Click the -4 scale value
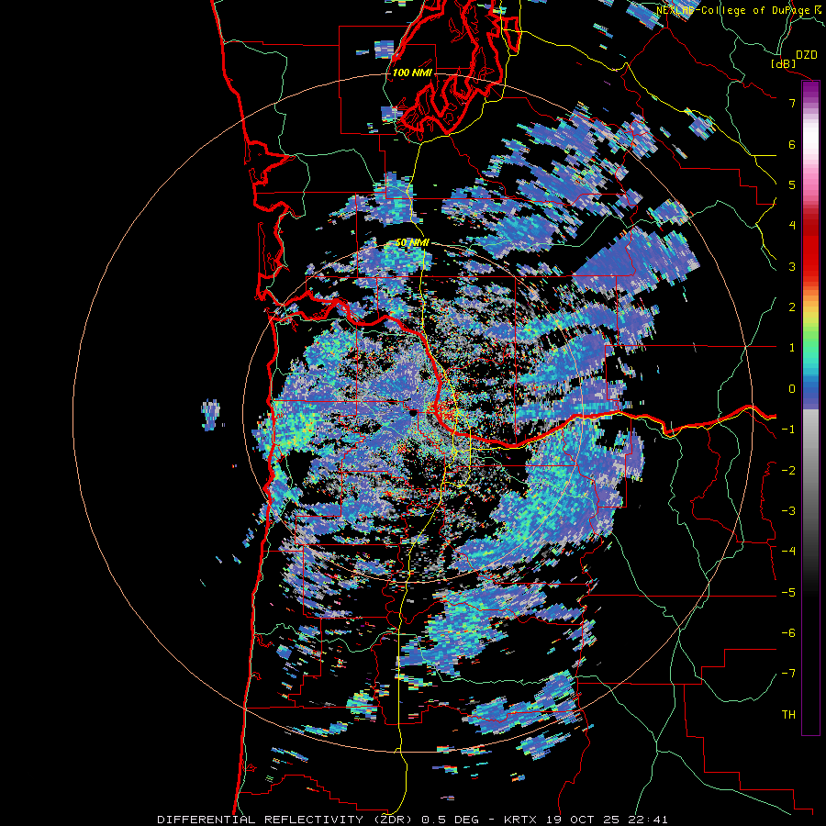This screenshot has width=826, height=826. [x=788, y=552]
